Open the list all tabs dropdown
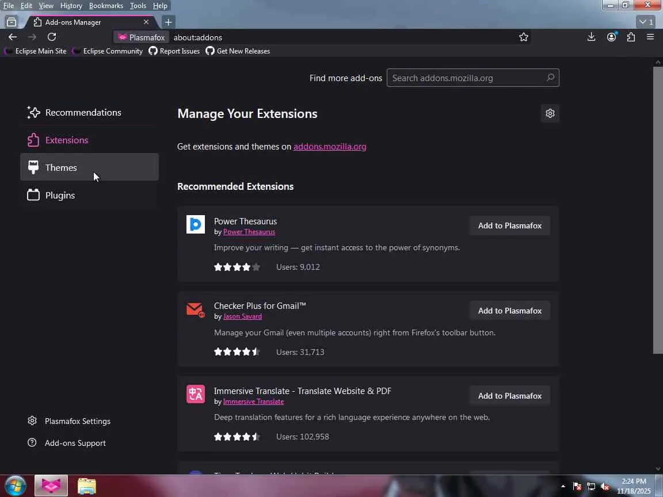The height and width of the screenshot is (497, 663). [x=646, y=22]
